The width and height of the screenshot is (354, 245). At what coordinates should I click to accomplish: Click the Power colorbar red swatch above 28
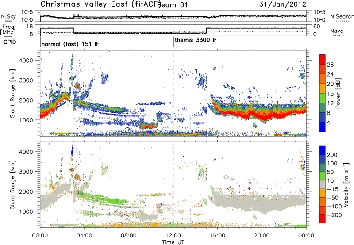(x=323, y=59)
